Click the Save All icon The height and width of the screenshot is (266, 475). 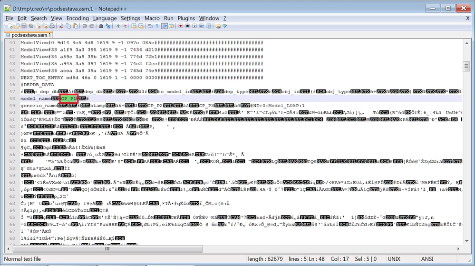[x=31, y=26]
